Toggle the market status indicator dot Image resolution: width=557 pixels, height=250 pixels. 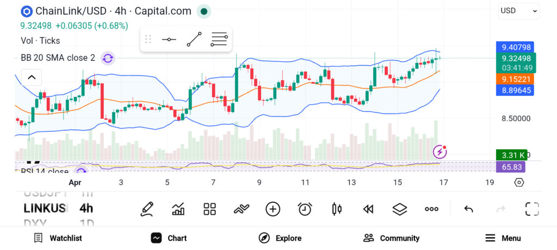click(203, 11)
